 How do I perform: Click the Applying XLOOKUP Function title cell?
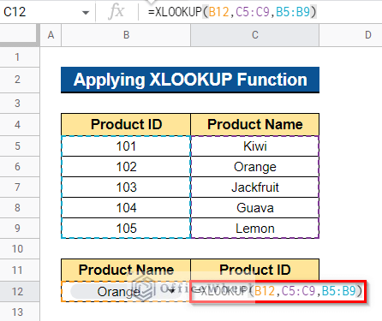pos(190,80)
